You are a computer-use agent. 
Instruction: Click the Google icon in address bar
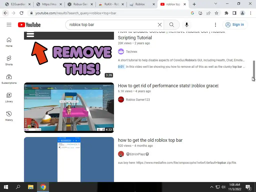pos(192,13)
